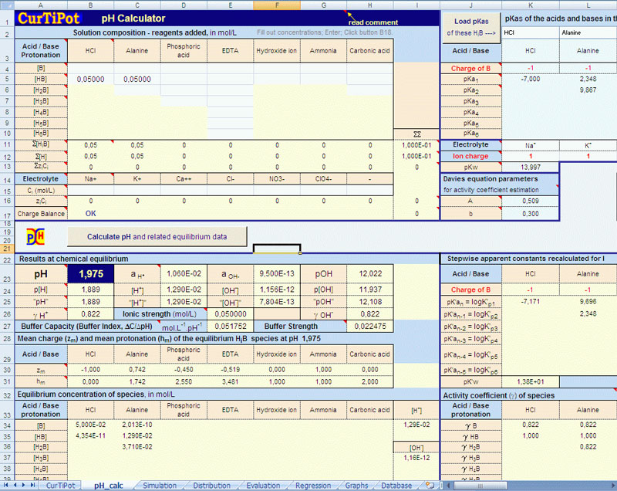Open the Regression sheet tab

click(x=312, y=486)
